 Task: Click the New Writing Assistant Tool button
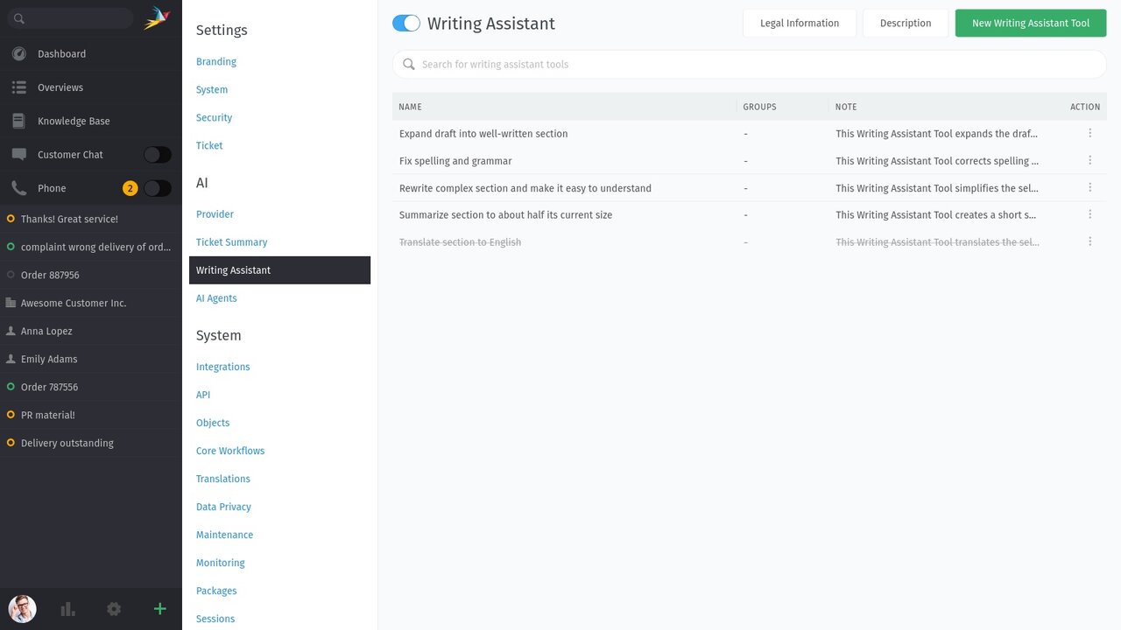click(x=1031, y=23)
